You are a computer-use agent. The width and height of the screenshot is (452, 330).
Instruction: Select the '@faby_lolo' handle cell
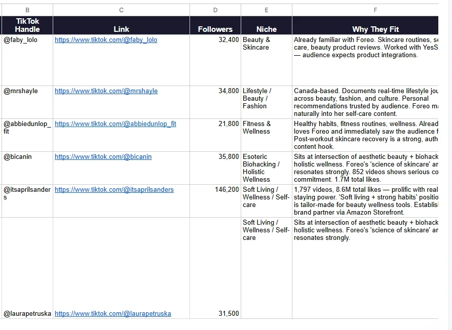point(27,60)
